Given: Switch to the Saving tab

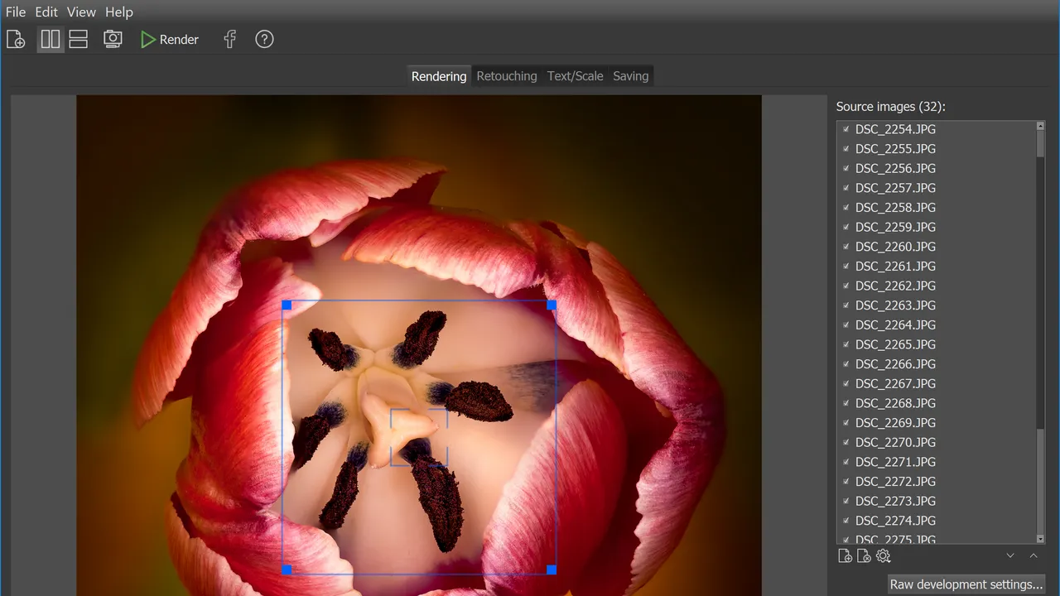Looking at the screenshot, I should [631, 76].
